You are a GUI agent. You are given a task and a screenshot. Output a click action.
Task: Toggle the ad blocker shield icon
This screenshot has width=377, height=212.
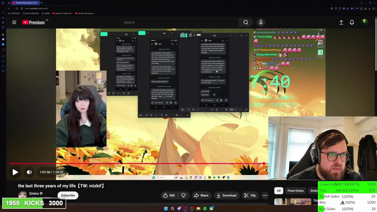[x=344, y=9]
